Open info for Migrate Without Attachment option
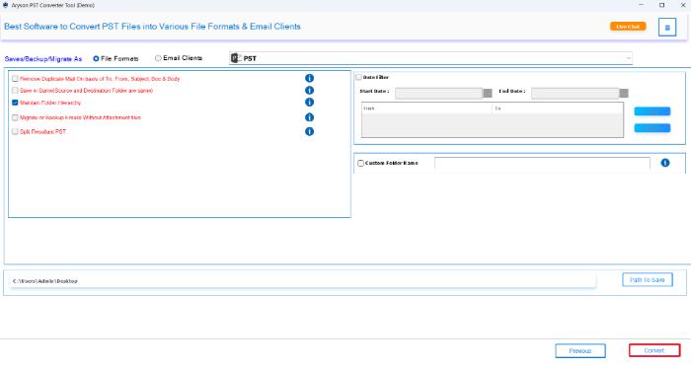 click(x=309, y=117)
